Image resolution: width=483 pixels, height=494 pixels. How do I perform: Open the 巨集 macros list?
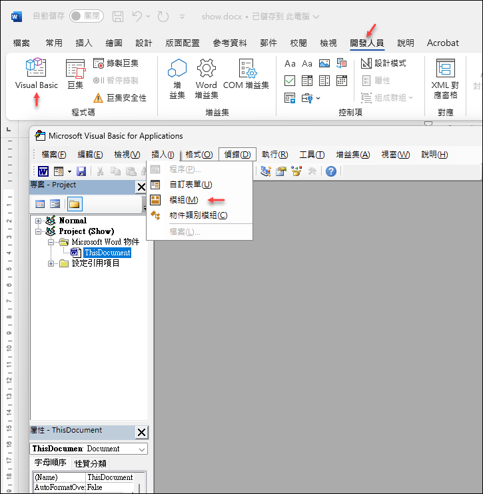pos(75,74)
